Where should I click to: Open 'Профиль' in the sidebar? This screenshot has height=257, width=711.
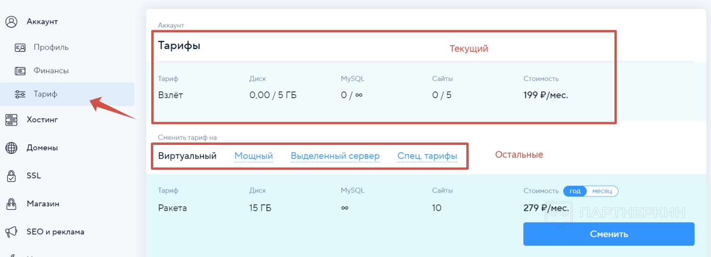pos(51,48)
